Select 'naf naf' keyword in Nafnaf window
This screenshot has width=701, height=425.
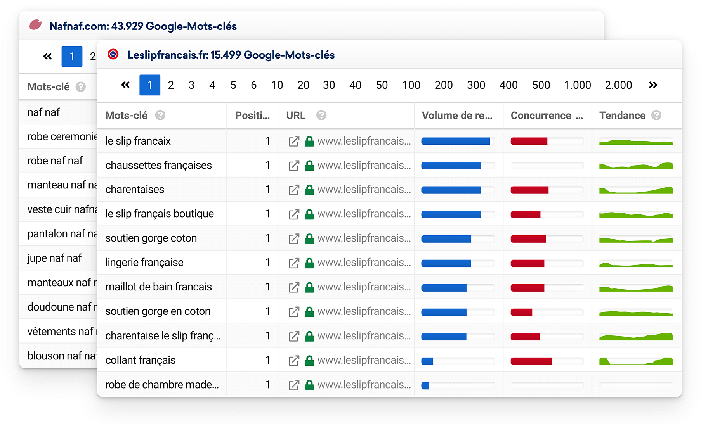coord(43,112)
